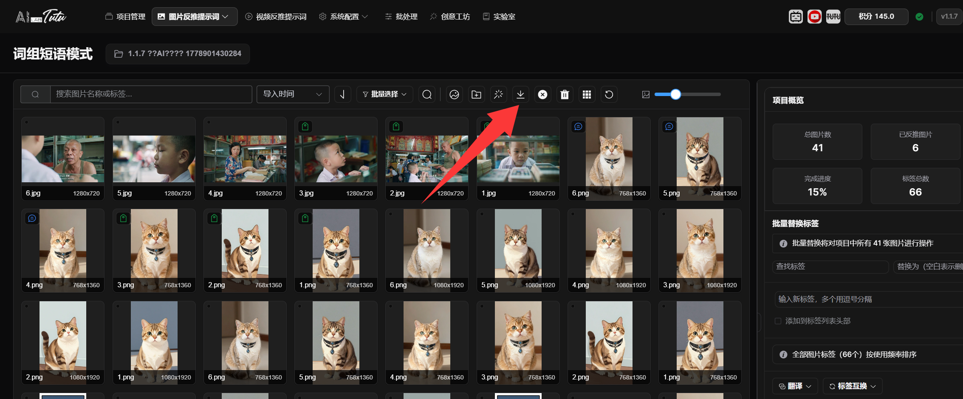Click the TUTU logo icon
This screenshot has height=399, width=963.
(x=833, y=17)
